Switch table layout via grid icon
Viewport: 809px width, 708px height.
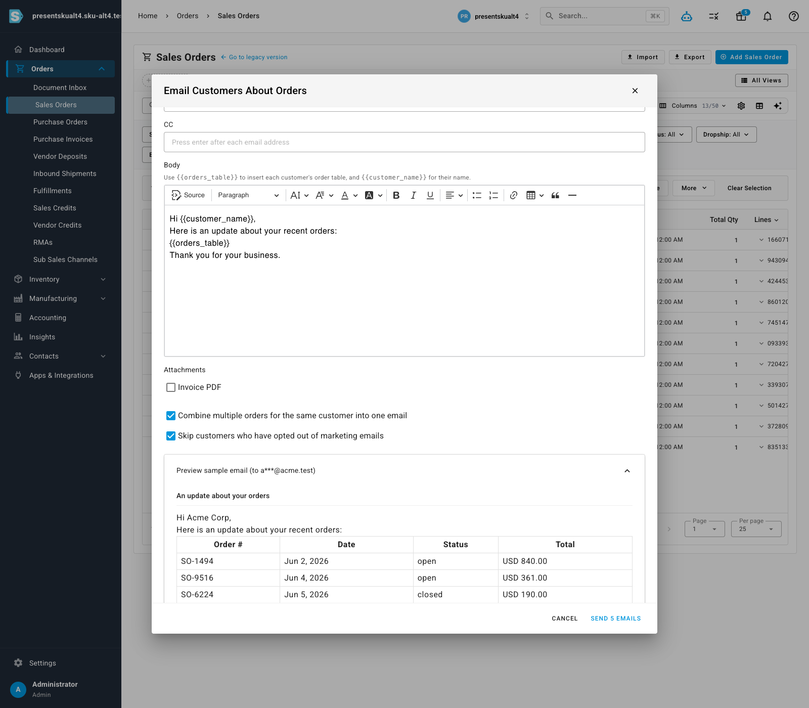tap(759, 106)
